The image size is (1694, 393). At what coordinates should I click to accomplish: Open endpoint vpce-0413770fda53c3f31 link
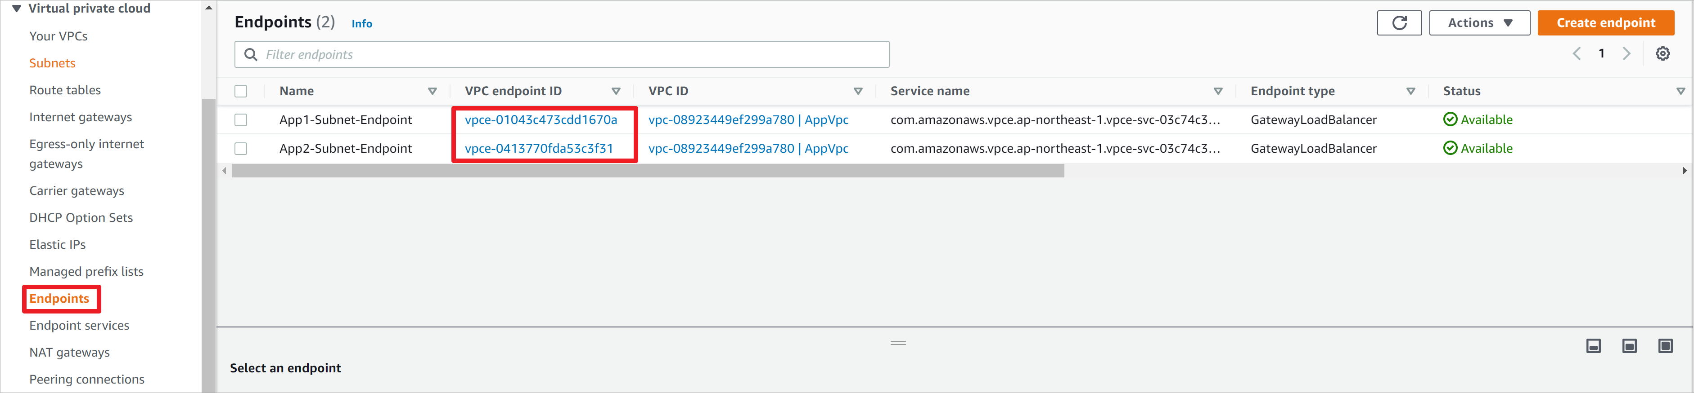click(x=539, y=148)
